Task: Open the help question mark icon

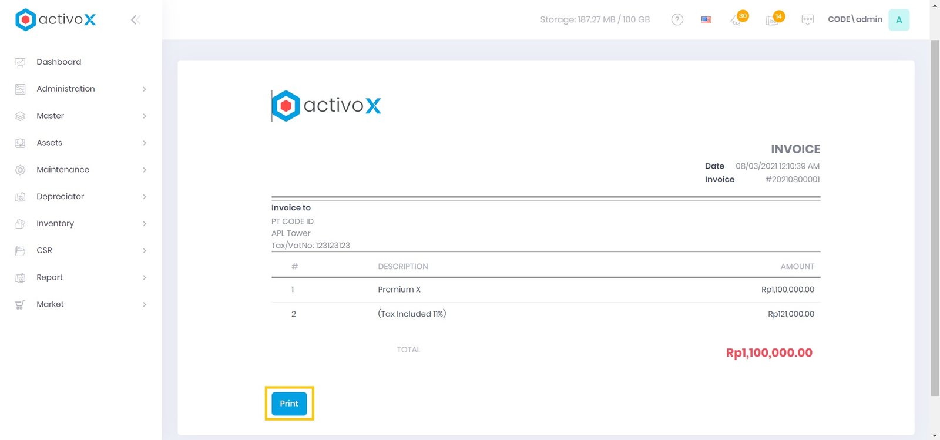Action: pos(677,20)
